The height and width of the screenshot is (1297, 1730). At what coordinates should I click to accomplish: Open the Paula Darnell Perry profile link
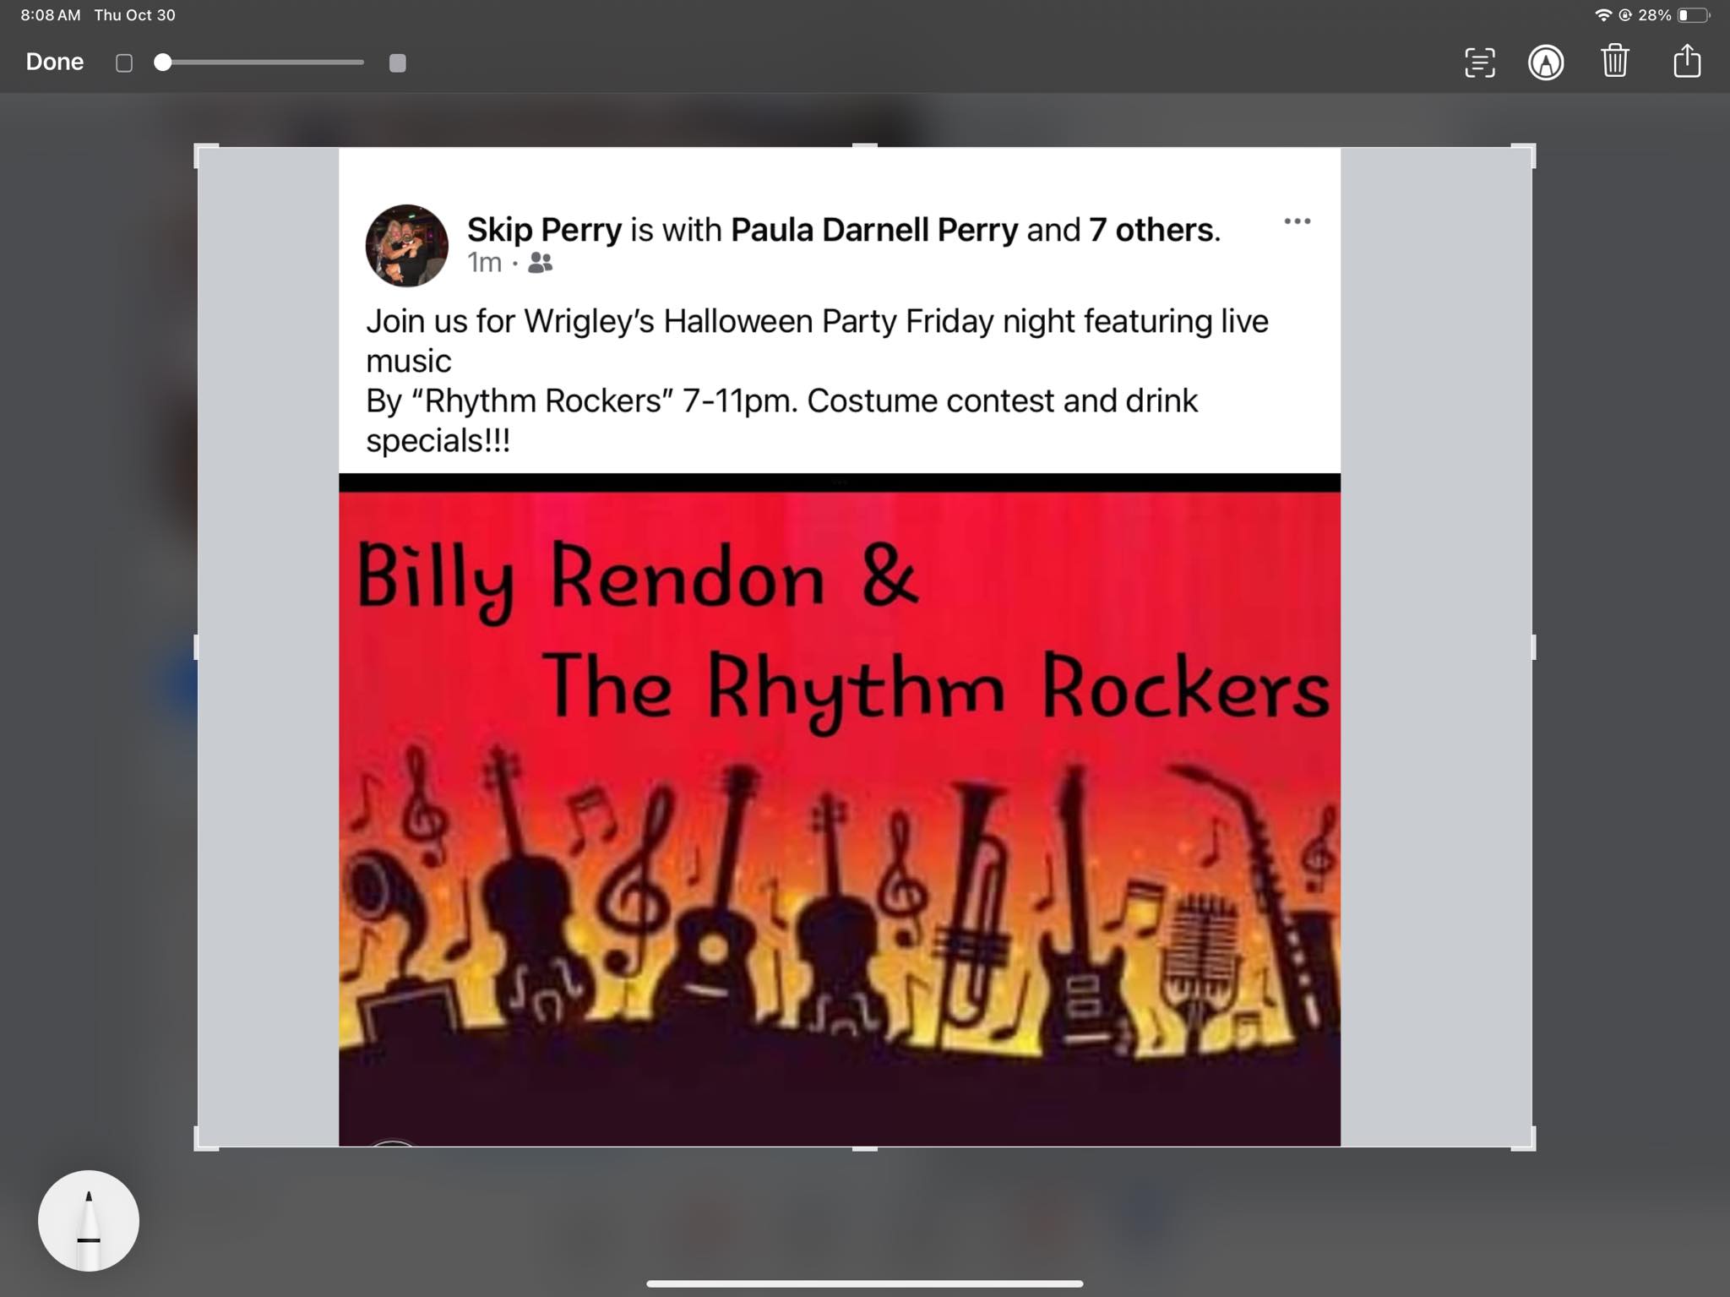[874, 230]
